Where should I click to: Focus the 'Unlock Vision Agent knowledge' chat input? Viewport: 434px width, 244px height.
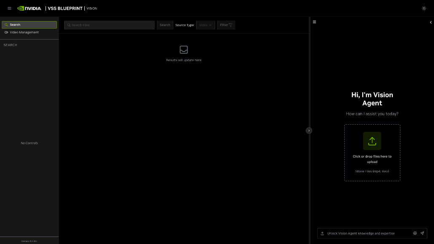click(x=368, y=233)
